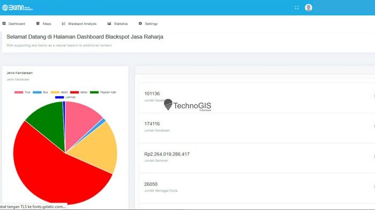
Task: Click the welcome heading Selamat Datang
Action: [x=85, y=37]
